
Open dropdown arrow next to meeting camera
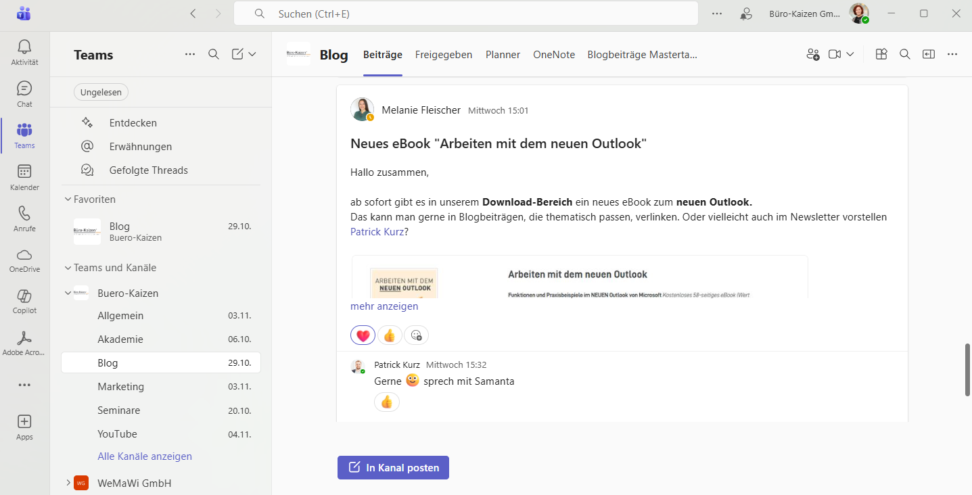tap(850, 55)
